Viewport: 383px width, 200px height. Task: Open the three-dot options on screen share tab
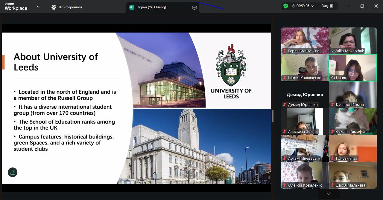click(x=194, y=7)
